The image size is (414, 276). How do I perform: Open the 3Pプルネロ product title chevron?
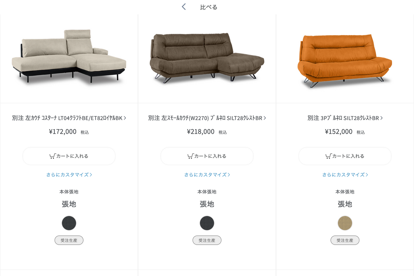coord(381,118)
